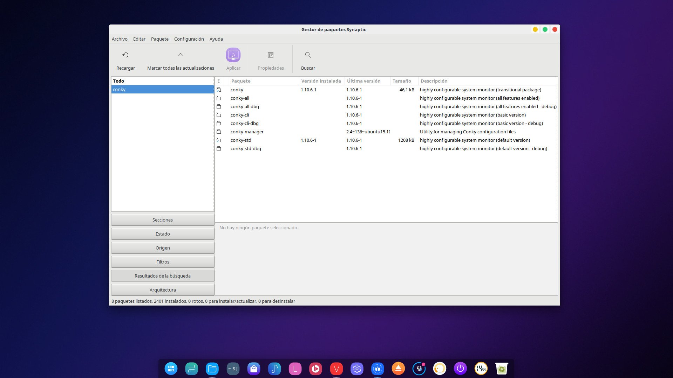Click the blue package manager dock icon
This screenshot has width=673, height=378.
coord(378,369)
